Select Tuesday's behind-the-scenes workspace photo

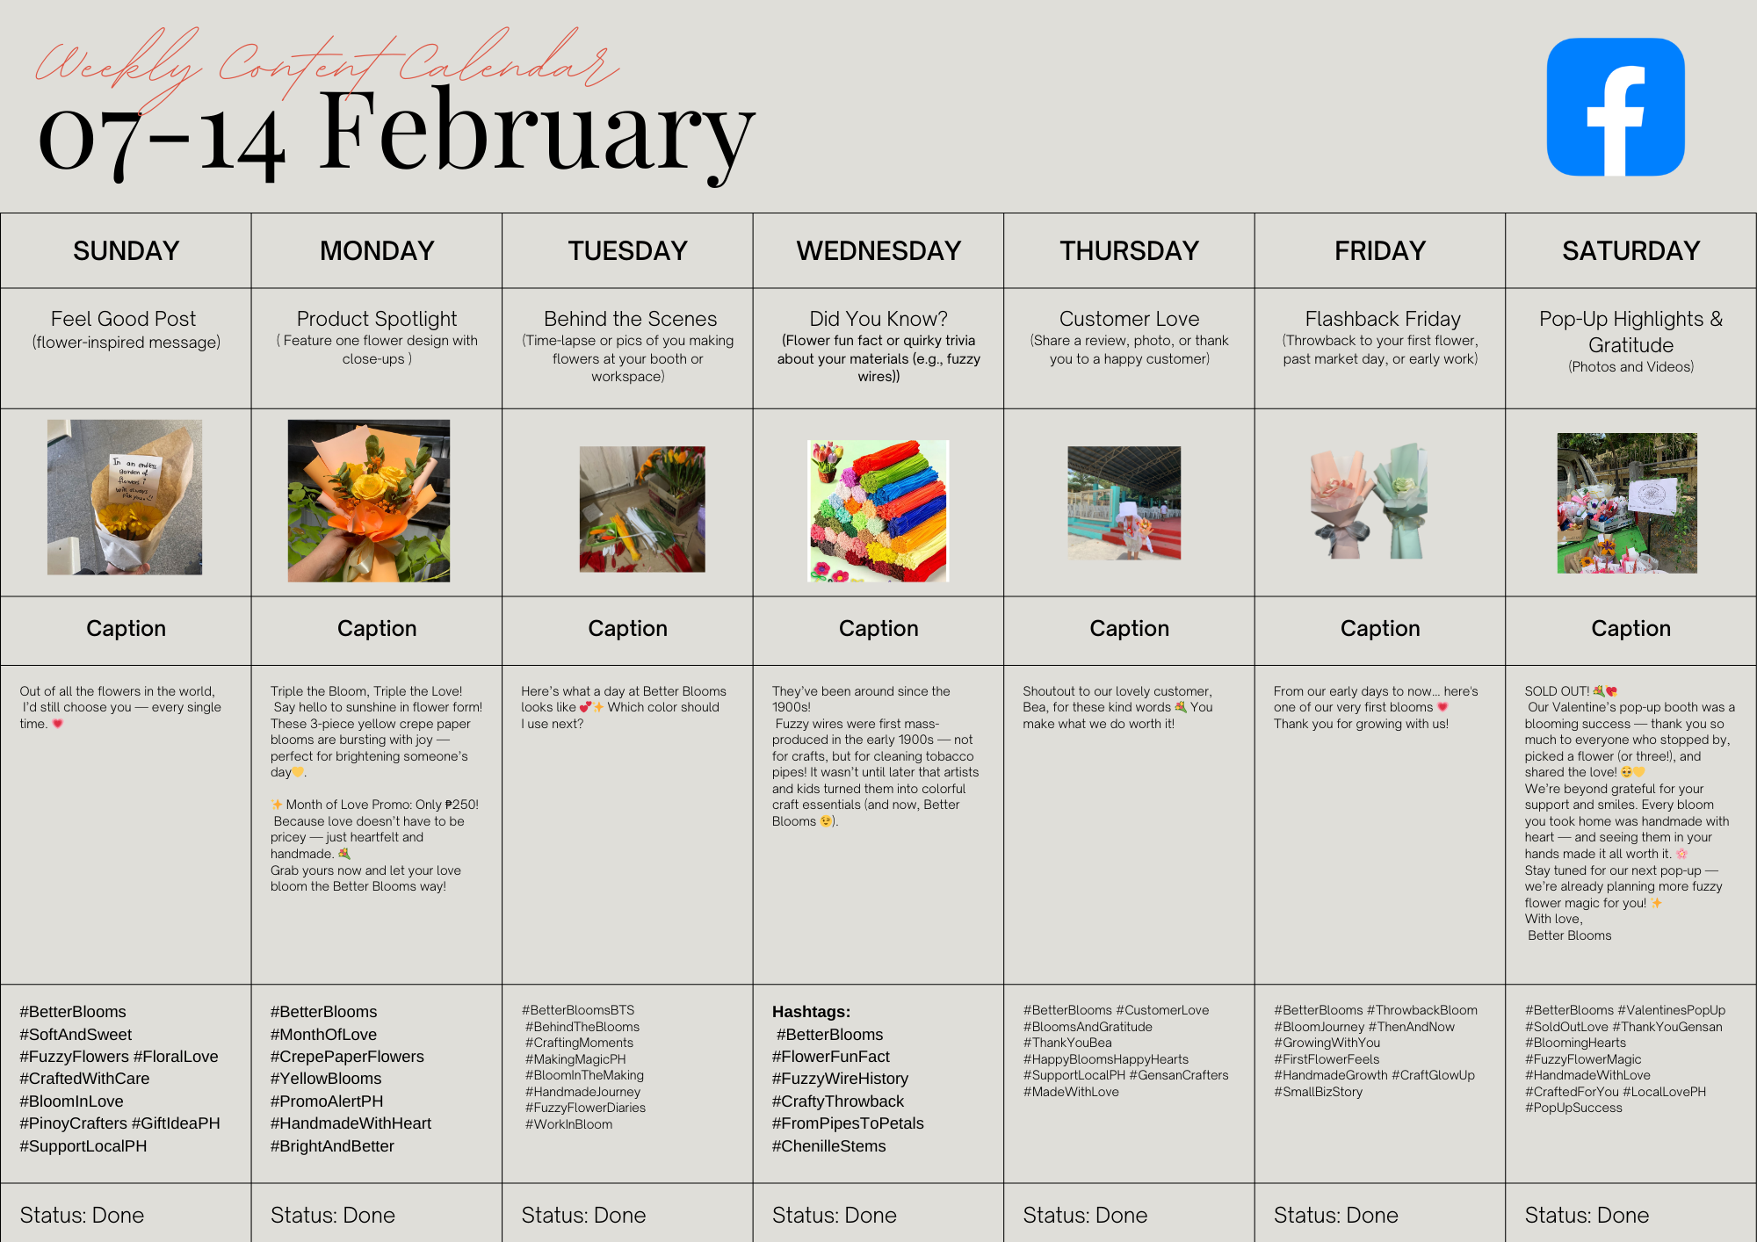[x=642, y=509]
